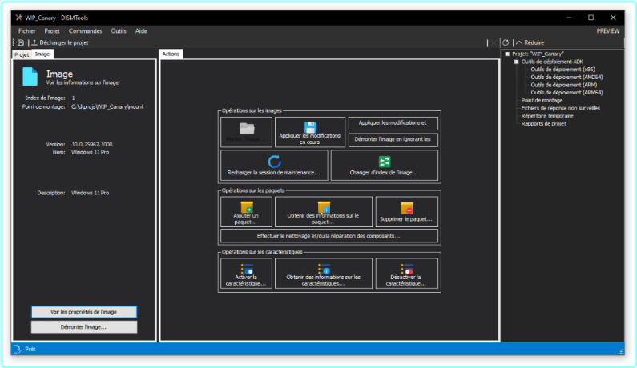Click 'Changer d'index de l'image' icon

click(x=384, y=162)
